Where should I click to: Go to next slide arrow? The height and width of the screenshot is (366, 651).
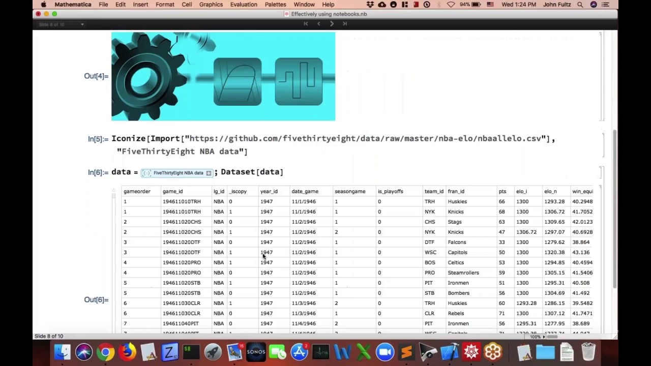point(332,24)
